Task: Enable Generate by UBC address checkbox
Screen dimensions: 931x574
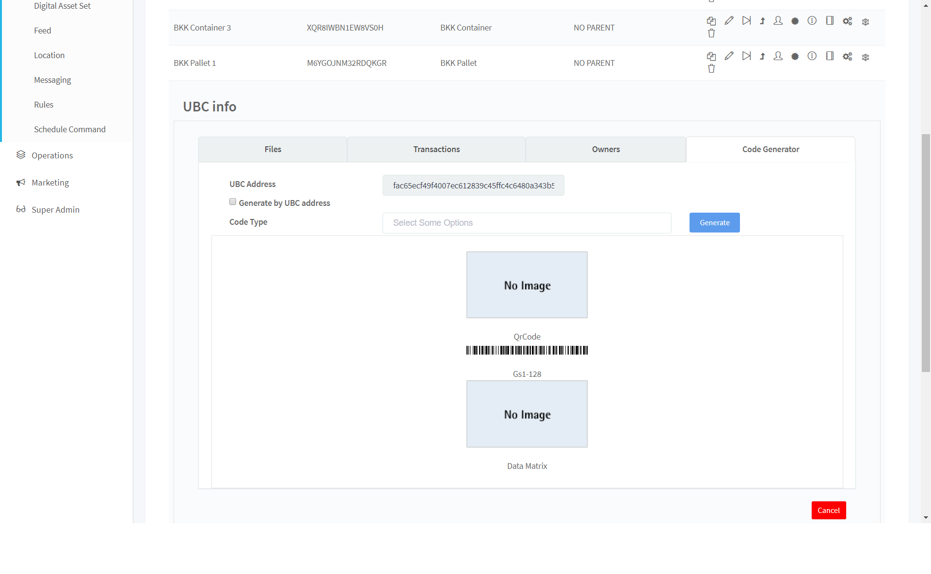Action: (233, 202)
